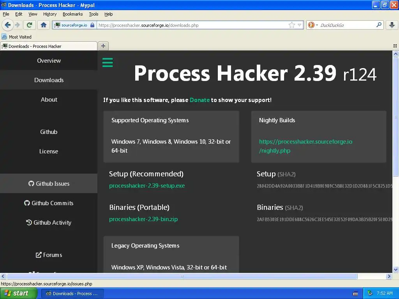Click the Forward navigation arrow
This screenshot has width=399, height=299.
(x=17, y=25)
